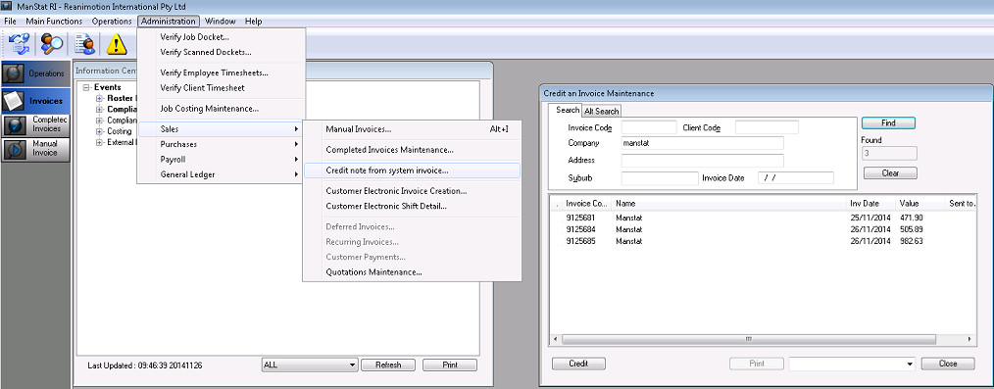994x389 pixels.
Task: Choose Verify Job Docket menu item
Action: tap(222, 37)
